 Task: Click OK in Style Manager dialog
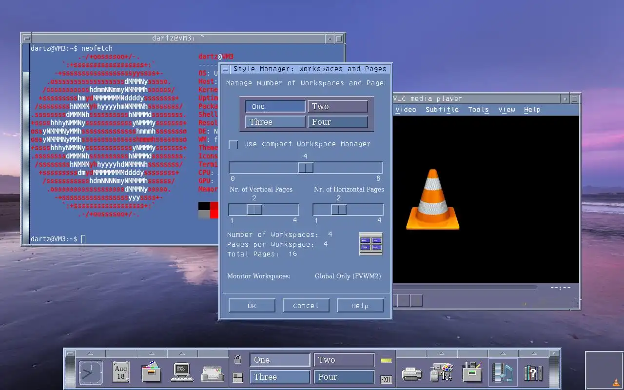(x=252, y=306)
